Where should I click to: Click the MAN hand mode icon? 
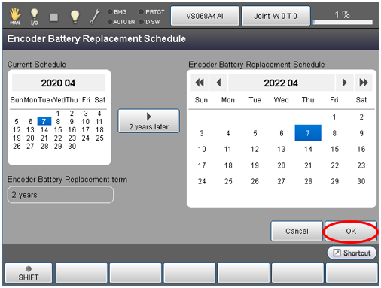point(15,16)
